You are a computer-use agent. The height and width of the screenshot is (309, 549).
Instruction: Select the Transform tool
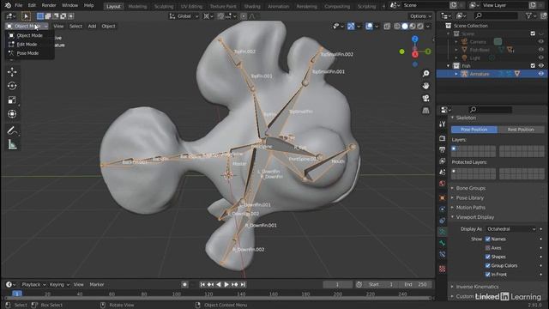coord(12,114)
